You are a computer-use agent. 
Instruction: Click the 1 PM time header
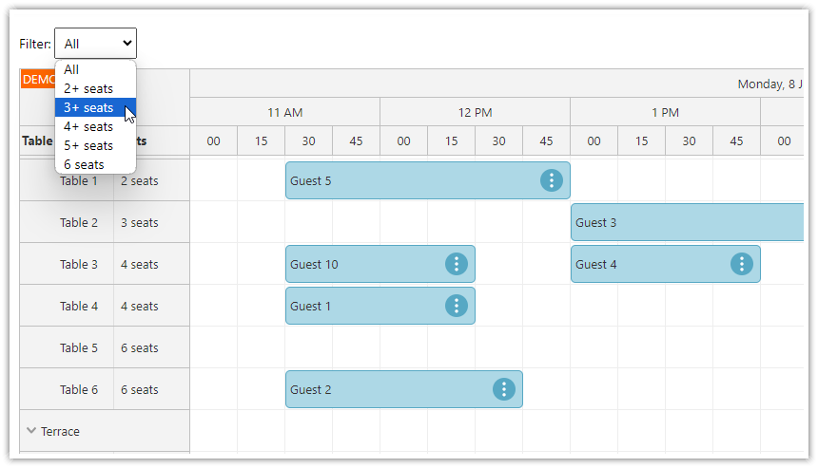[665, 112]
